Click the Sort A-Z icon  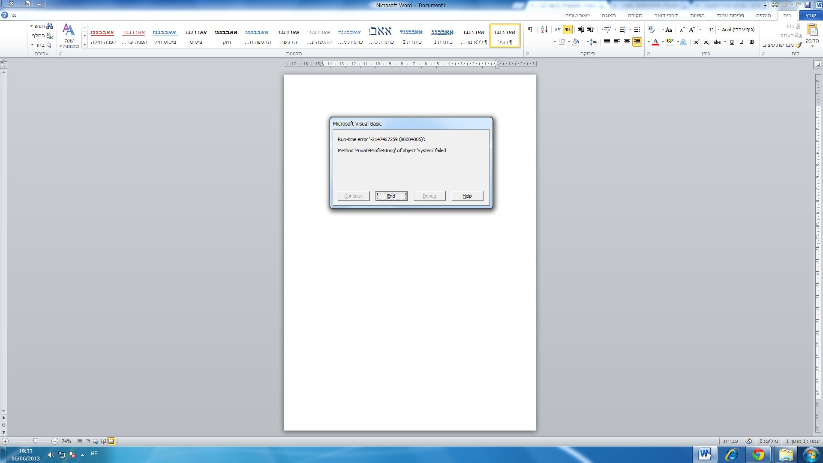tap(544, 30)
